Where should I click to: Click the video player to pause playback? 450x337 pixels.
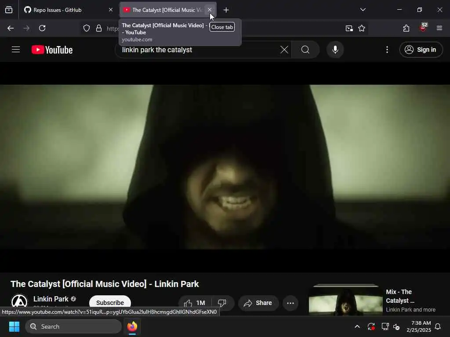225,167
